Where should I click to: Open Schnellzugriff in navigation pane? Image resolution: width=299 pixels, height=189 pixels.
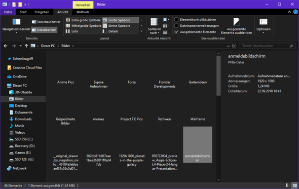[x=20, y=59]
